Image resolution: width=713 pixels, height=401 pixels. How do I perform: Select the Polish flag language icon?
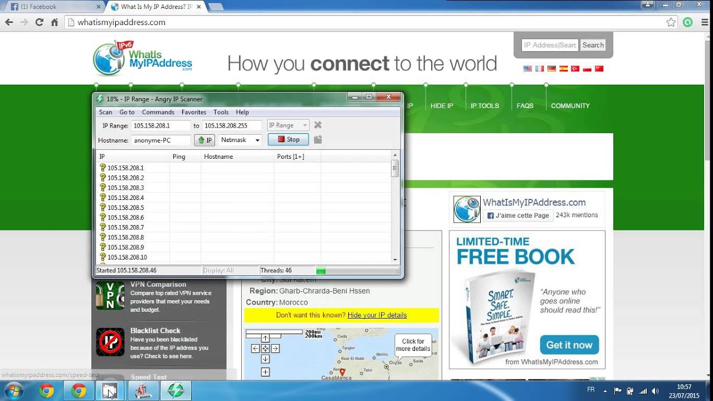[587, 69]
